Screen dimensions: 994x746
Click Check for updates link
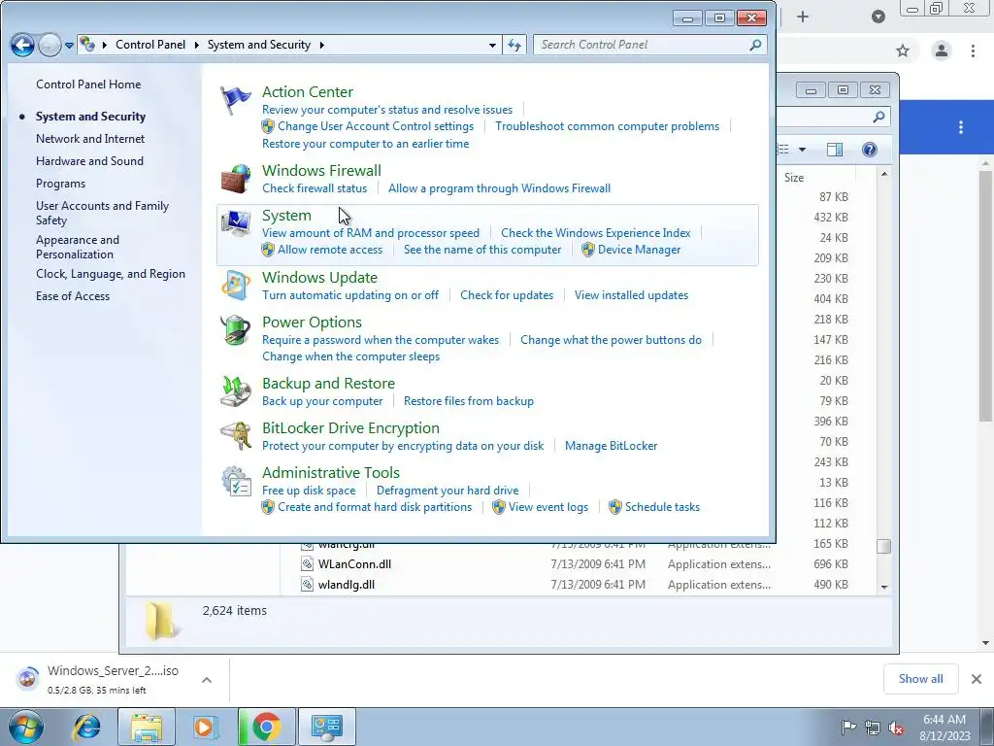tap(507, 295)
